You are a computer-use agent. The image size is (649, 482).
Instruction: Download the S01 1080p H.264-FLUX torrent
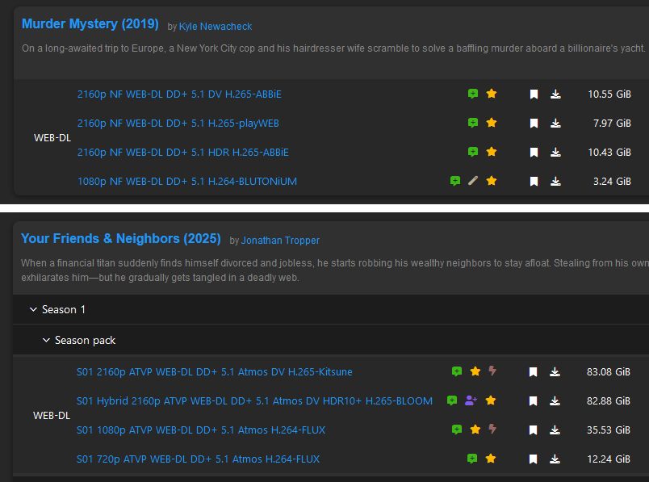(555, 430)
